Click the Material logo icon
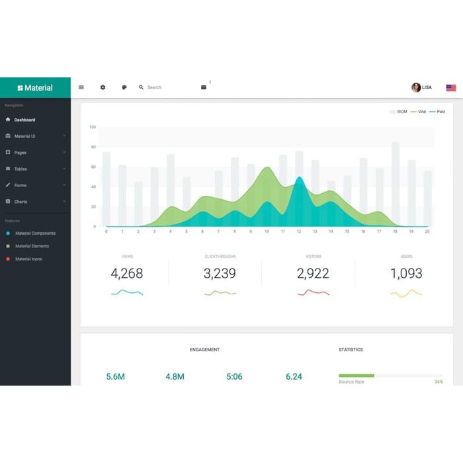This screenshot has width=463, height=463. coord(20,88)
